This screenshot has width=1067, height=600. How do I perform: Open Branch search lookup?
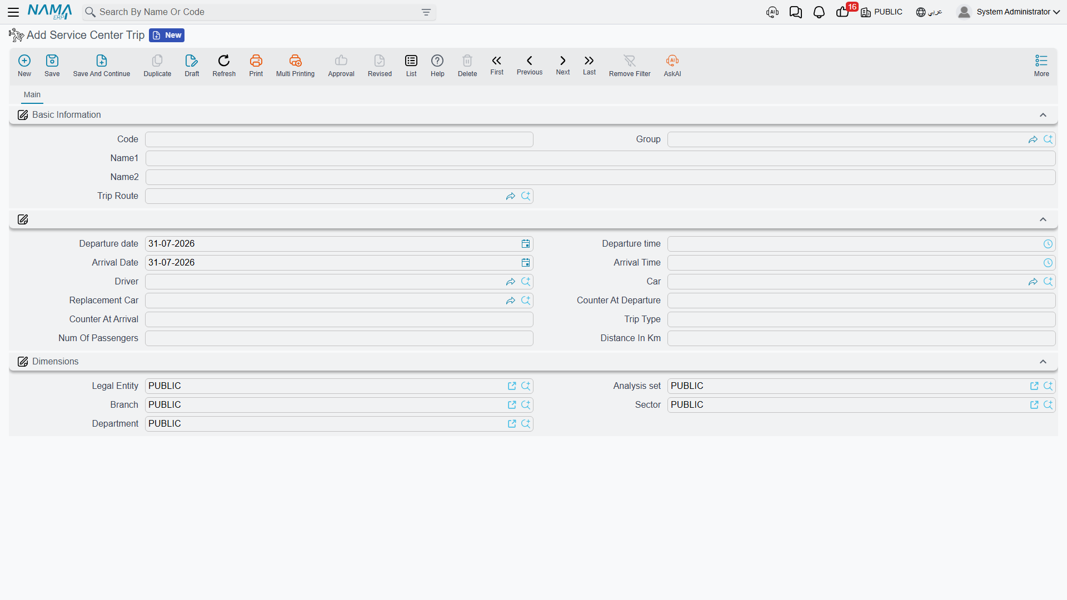tap(526, 405)
